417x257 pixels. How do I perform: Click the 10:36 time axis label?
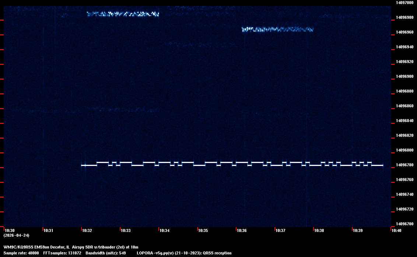[242, 230]
